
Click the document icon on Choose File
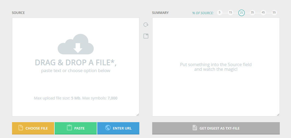coord(20,128)
